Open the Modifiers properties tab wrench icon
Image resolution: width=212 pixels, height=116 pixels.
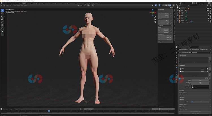click(x=176, y=67)
